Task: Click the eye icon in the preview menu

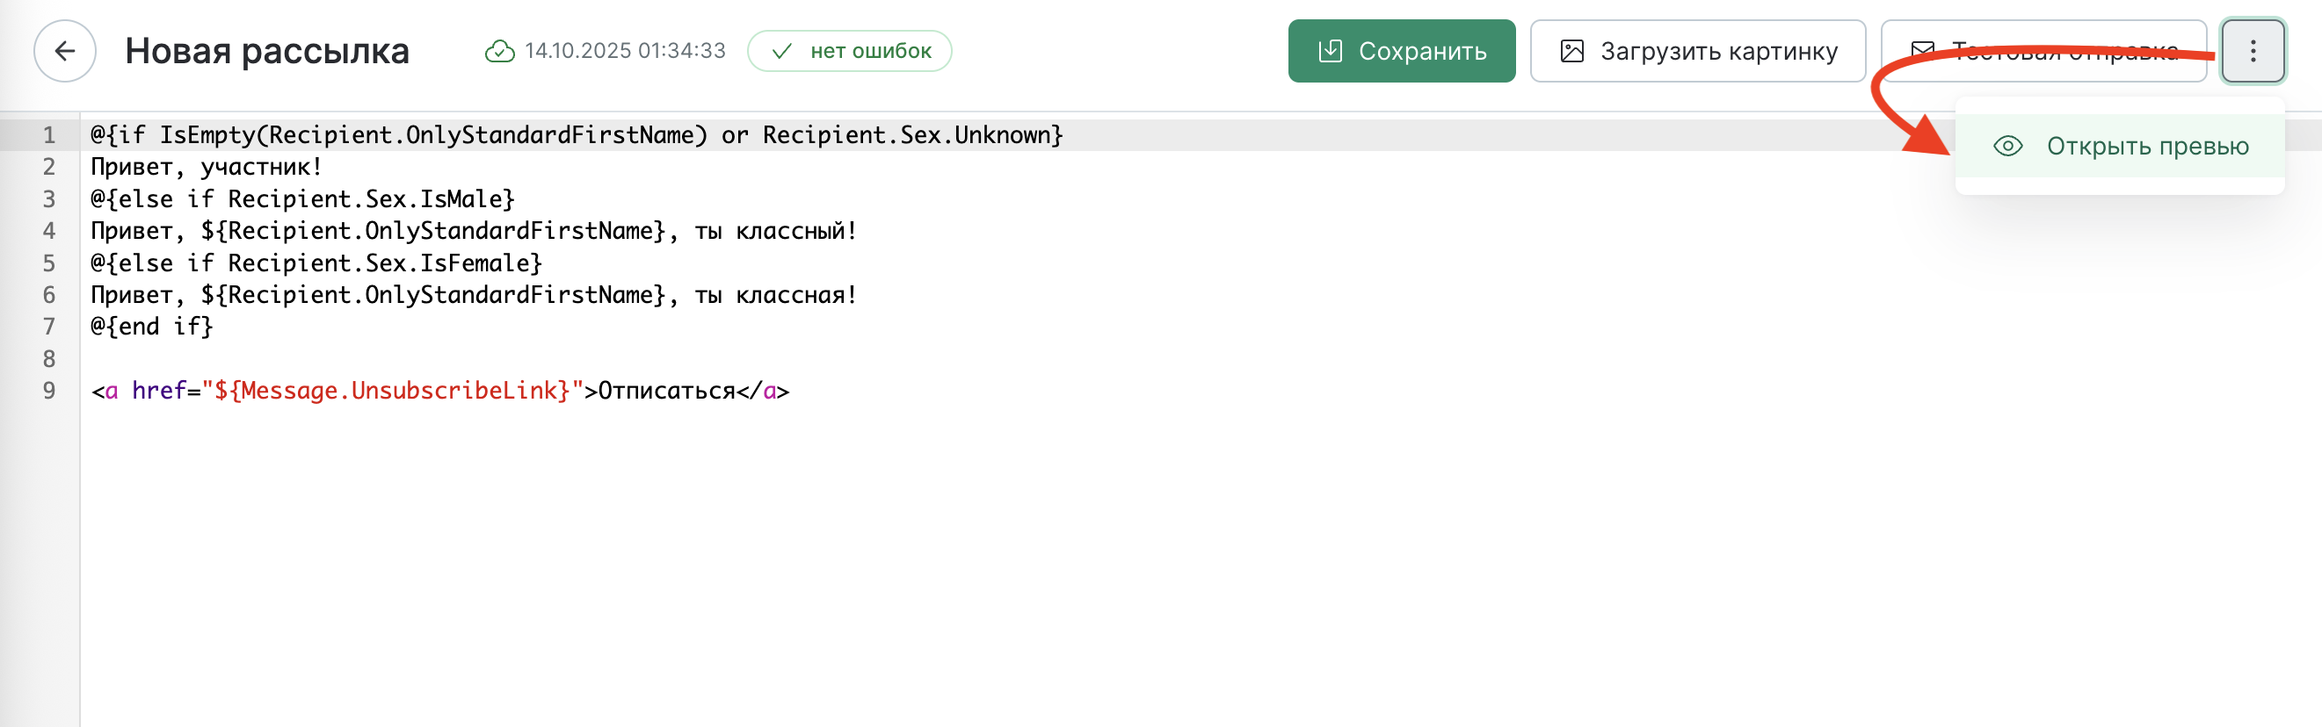Action: click(2007, 146)
